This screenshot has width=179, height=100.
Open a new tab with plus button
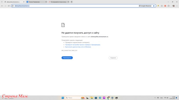point(72,2)
